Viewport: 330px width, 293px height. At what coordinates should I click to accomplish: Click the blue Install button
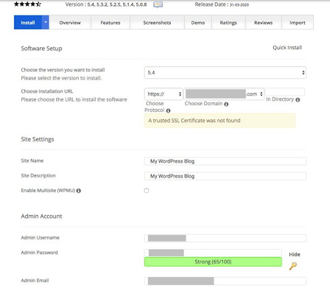(28, 23)
